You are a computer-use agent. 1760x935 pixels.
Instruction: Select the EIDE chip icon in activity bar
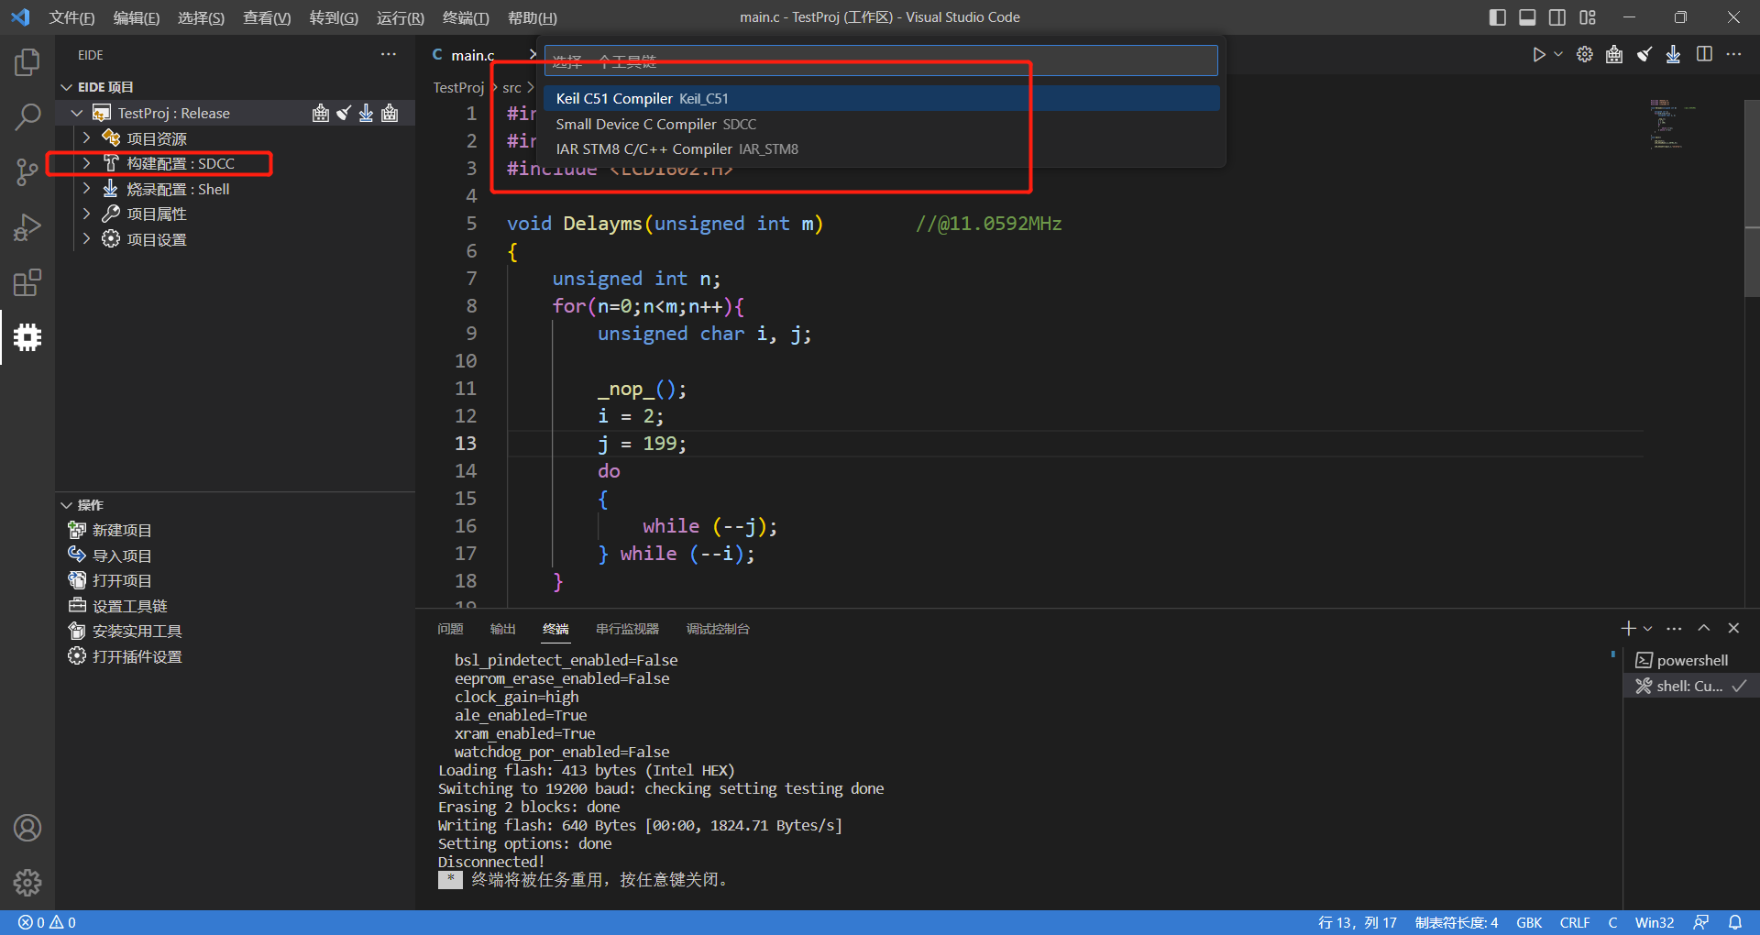tap(27, 337)
